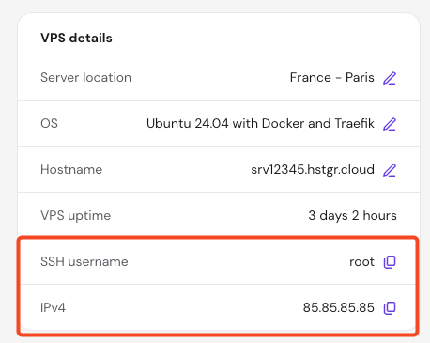This screenshot has width=430, height=343.
Task: Click the Hostname label
Action: coord(71,169)
